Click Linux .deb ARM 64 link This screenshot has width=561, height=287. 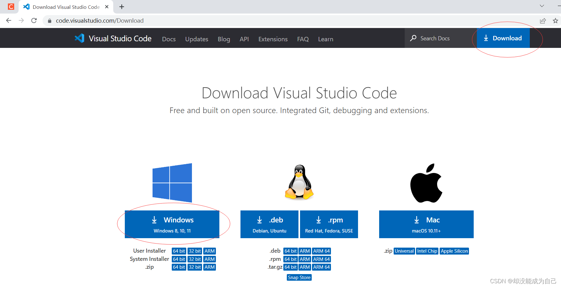coord(321,251)
